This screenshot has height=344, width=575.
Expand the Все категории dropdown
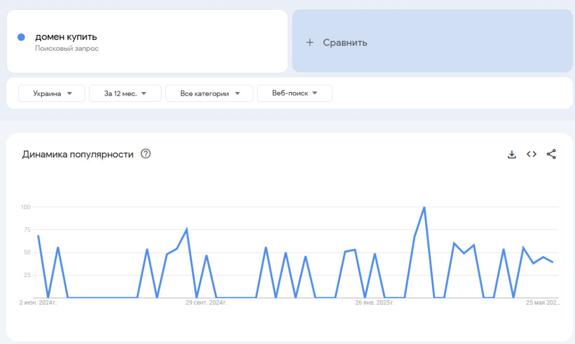[x=209, y=93]
